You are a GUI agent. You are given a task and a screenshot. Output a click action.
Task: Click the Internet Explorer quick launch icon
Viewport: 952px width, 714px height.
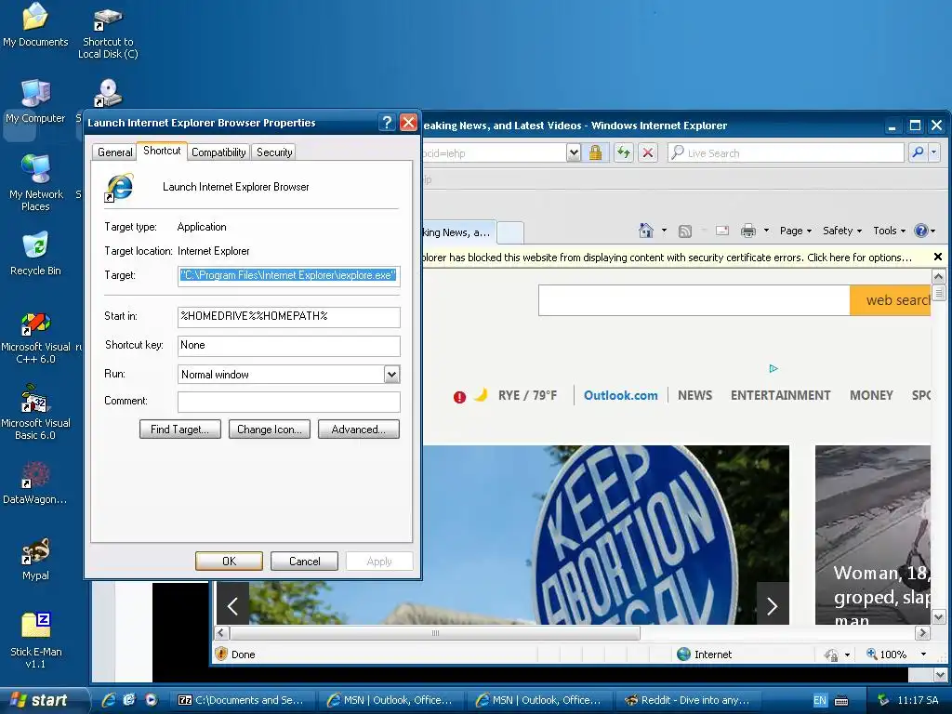(x=109, y=699)
